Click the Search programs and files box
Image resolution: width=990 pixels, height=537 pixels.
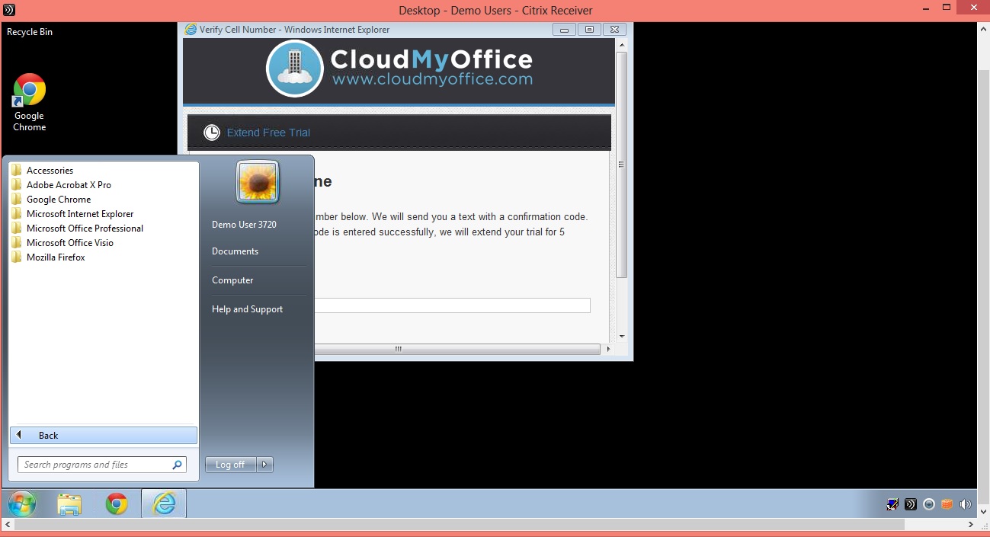[x=102, y=465]
